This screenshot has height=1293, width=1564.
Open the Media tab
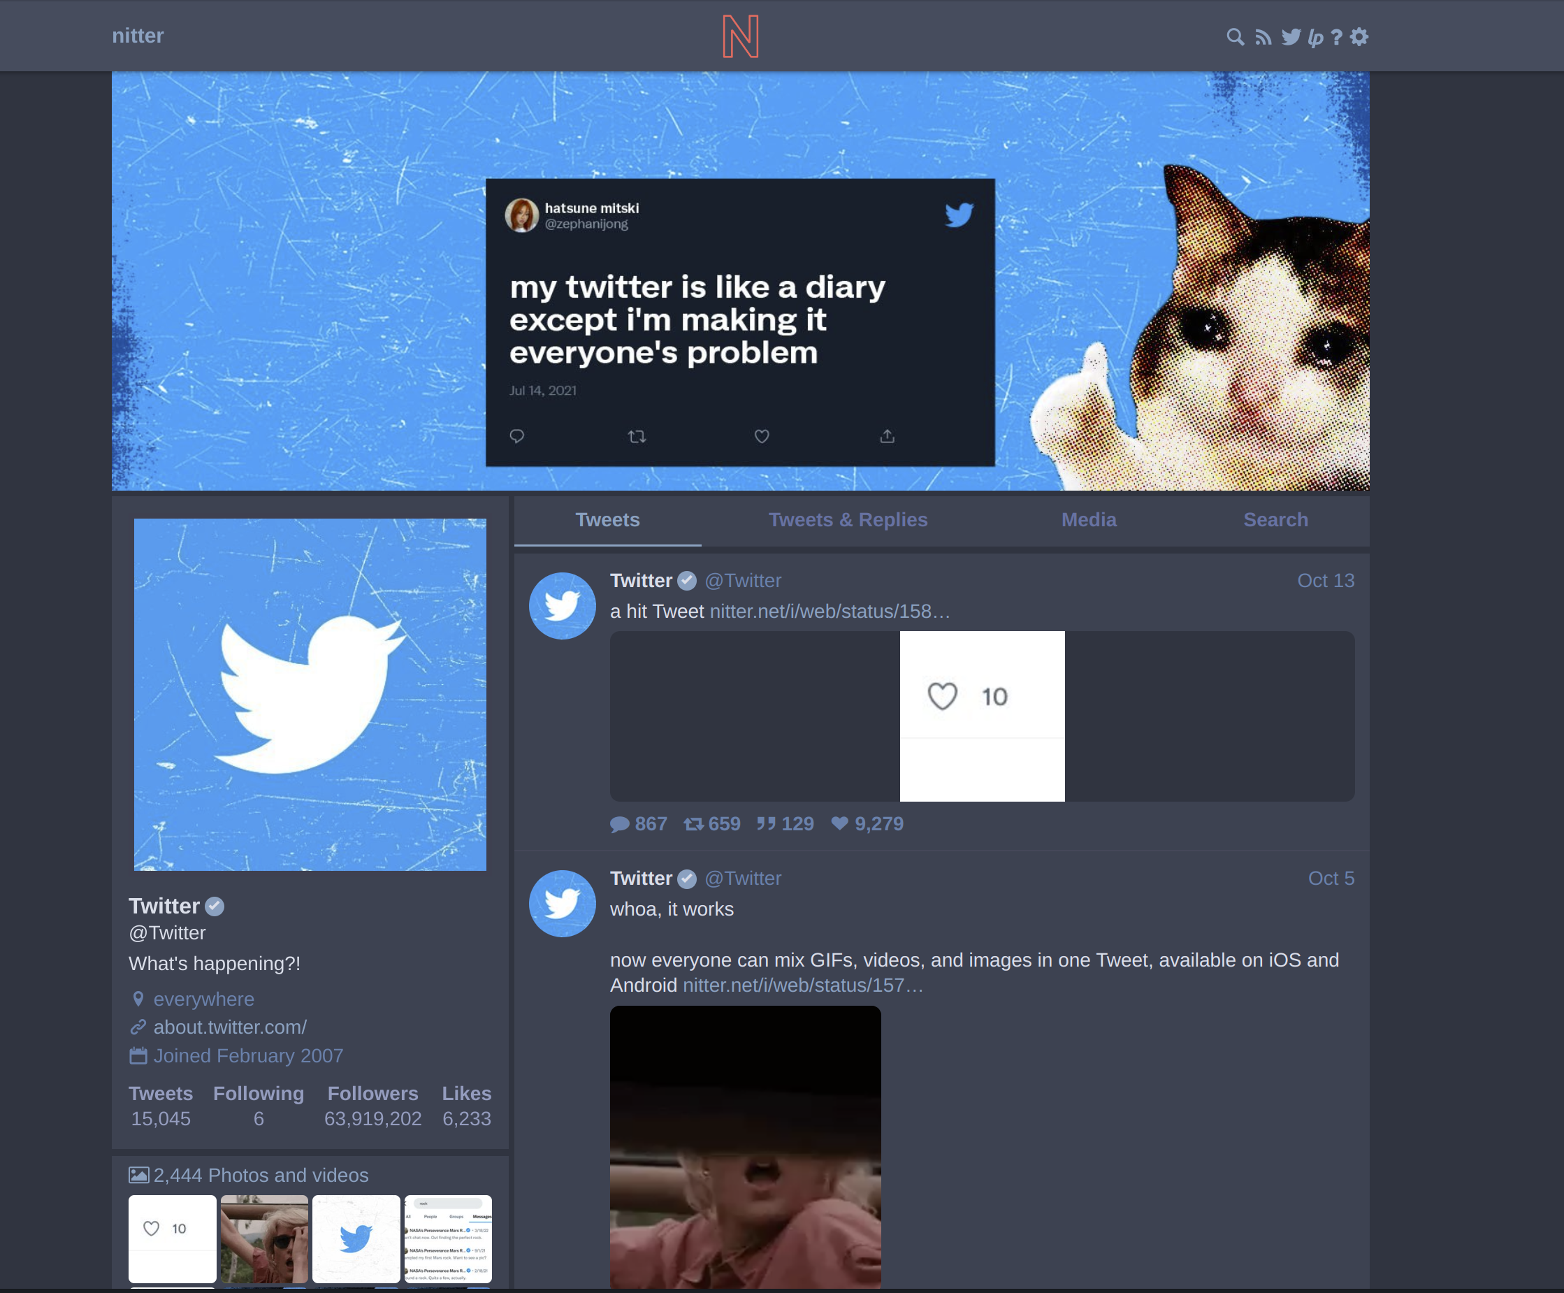[x=1088, y=520]
